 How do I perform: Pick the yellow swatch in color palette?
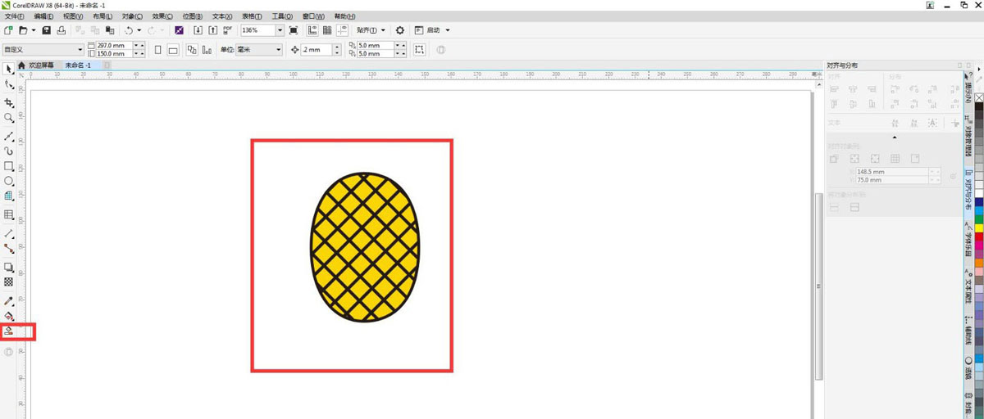[x=978, y=228]
